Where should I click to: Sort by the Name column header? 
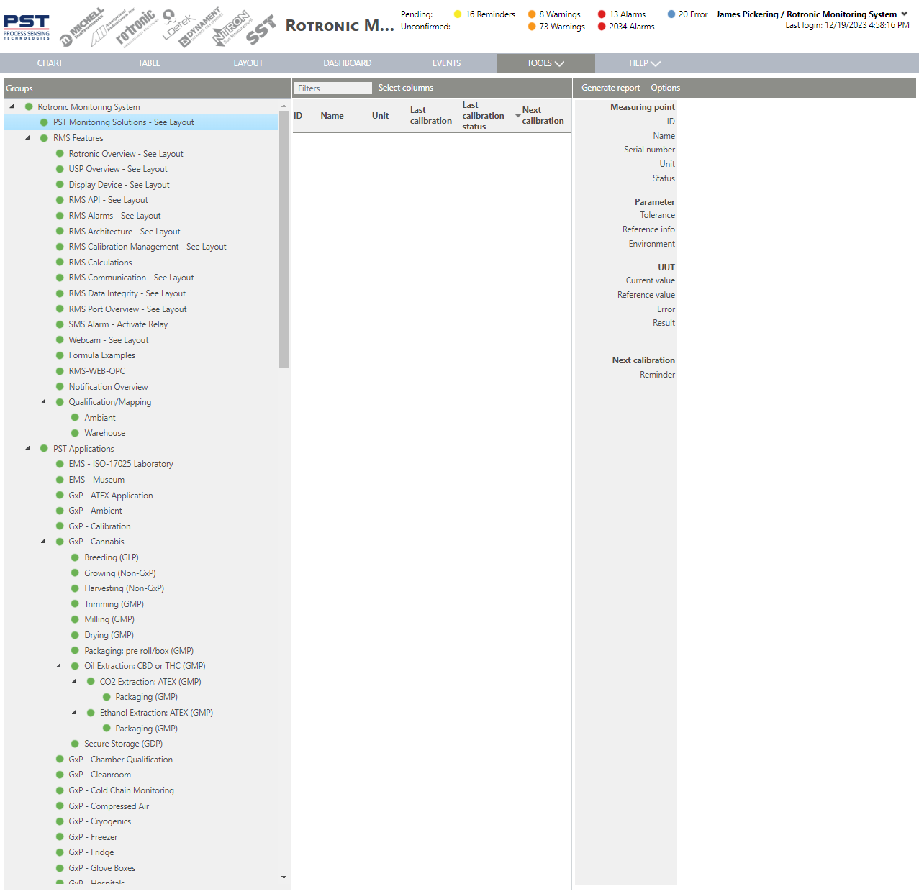pyautogui.click(x=332, y=116)
